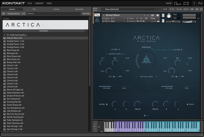
Task: Adjust the Layer A Volume slider
Action: [x=106, y=86]
